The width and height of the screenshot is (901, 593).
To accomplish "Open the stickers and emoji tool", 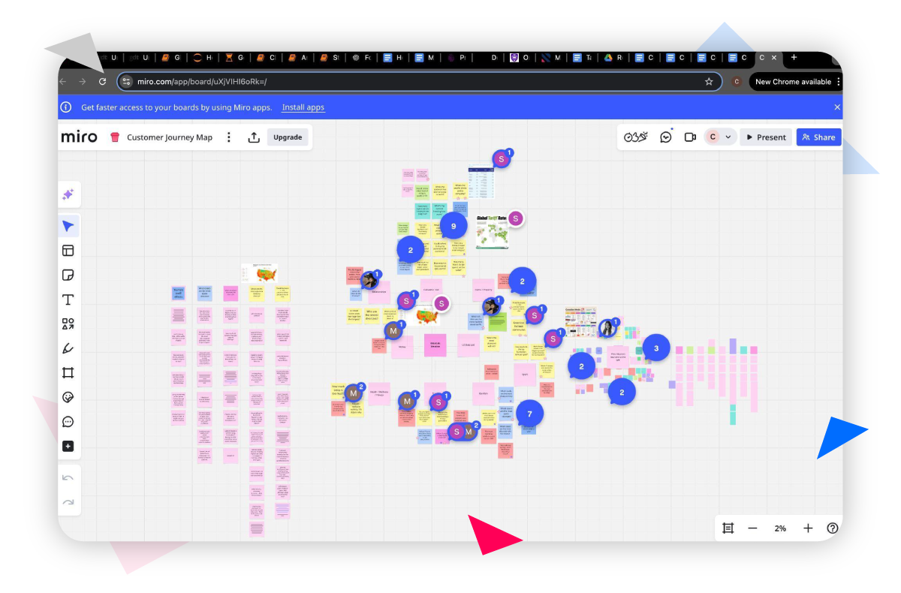I will [68, 397].
